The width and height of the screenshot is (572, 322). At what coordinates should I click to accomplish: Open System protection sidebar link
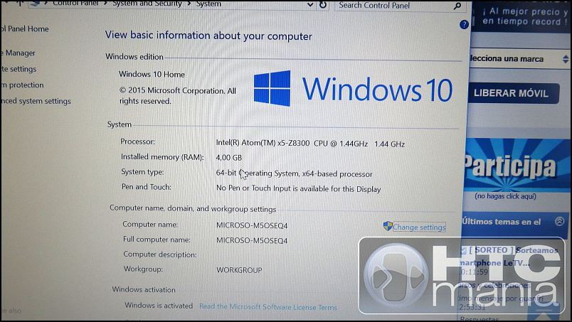click(22, 85)
